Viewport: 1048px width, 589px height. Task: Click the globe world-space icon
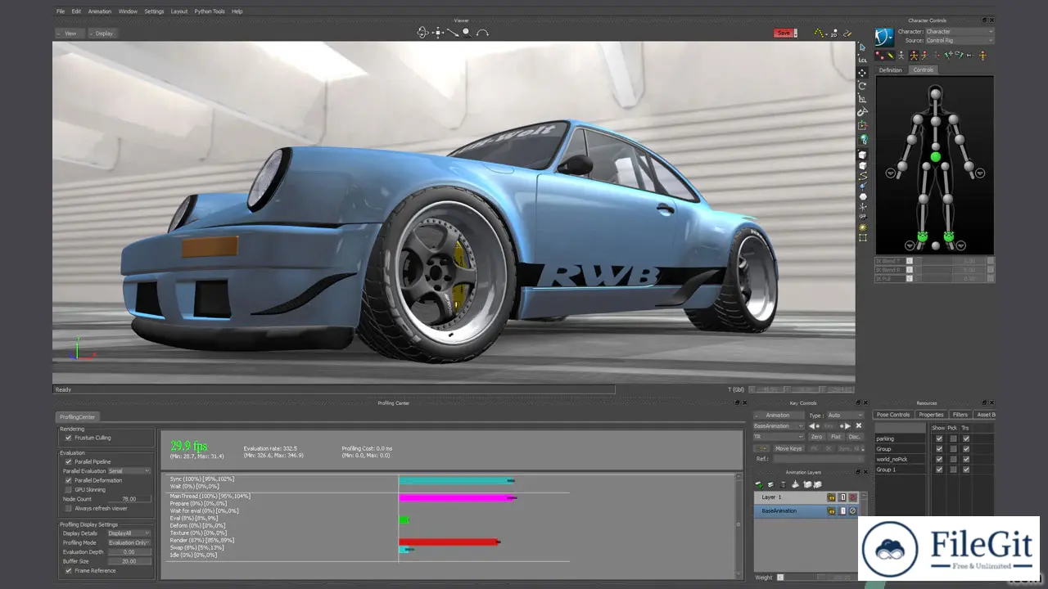coord(864,139)
